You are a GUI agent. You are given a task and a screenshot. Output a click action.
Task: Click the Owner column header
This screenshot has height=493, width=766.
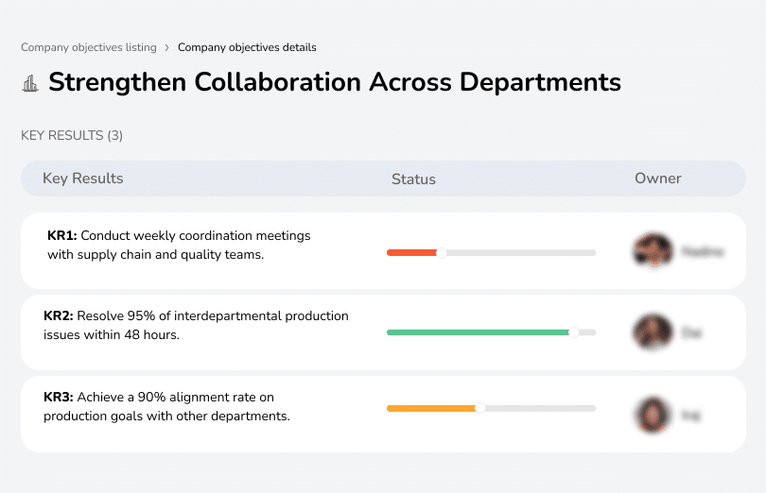click(x=658, y=178)
